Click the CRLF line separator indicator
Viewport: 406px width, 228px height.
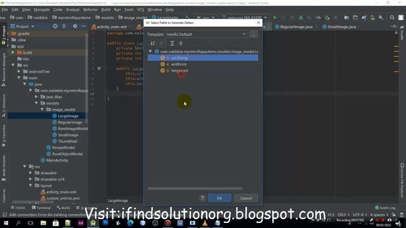coord(343,215)
